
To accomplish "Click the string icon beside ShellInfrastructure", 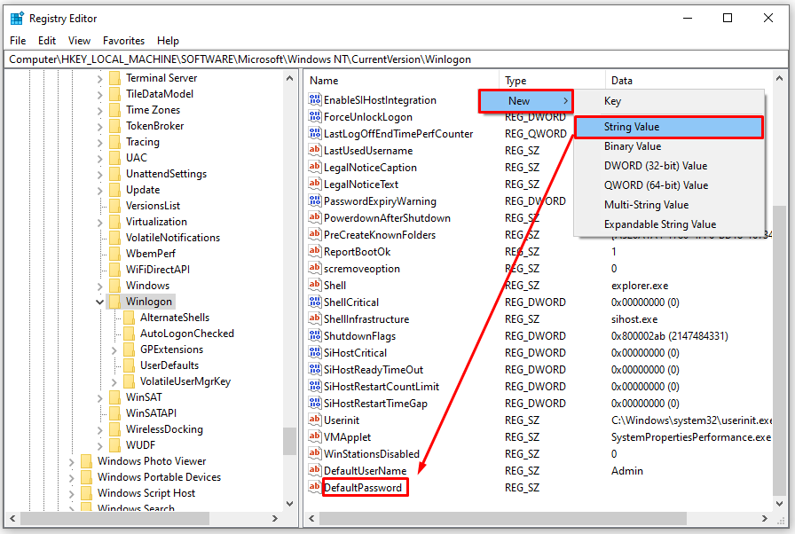I will click(x=314, y=318).
